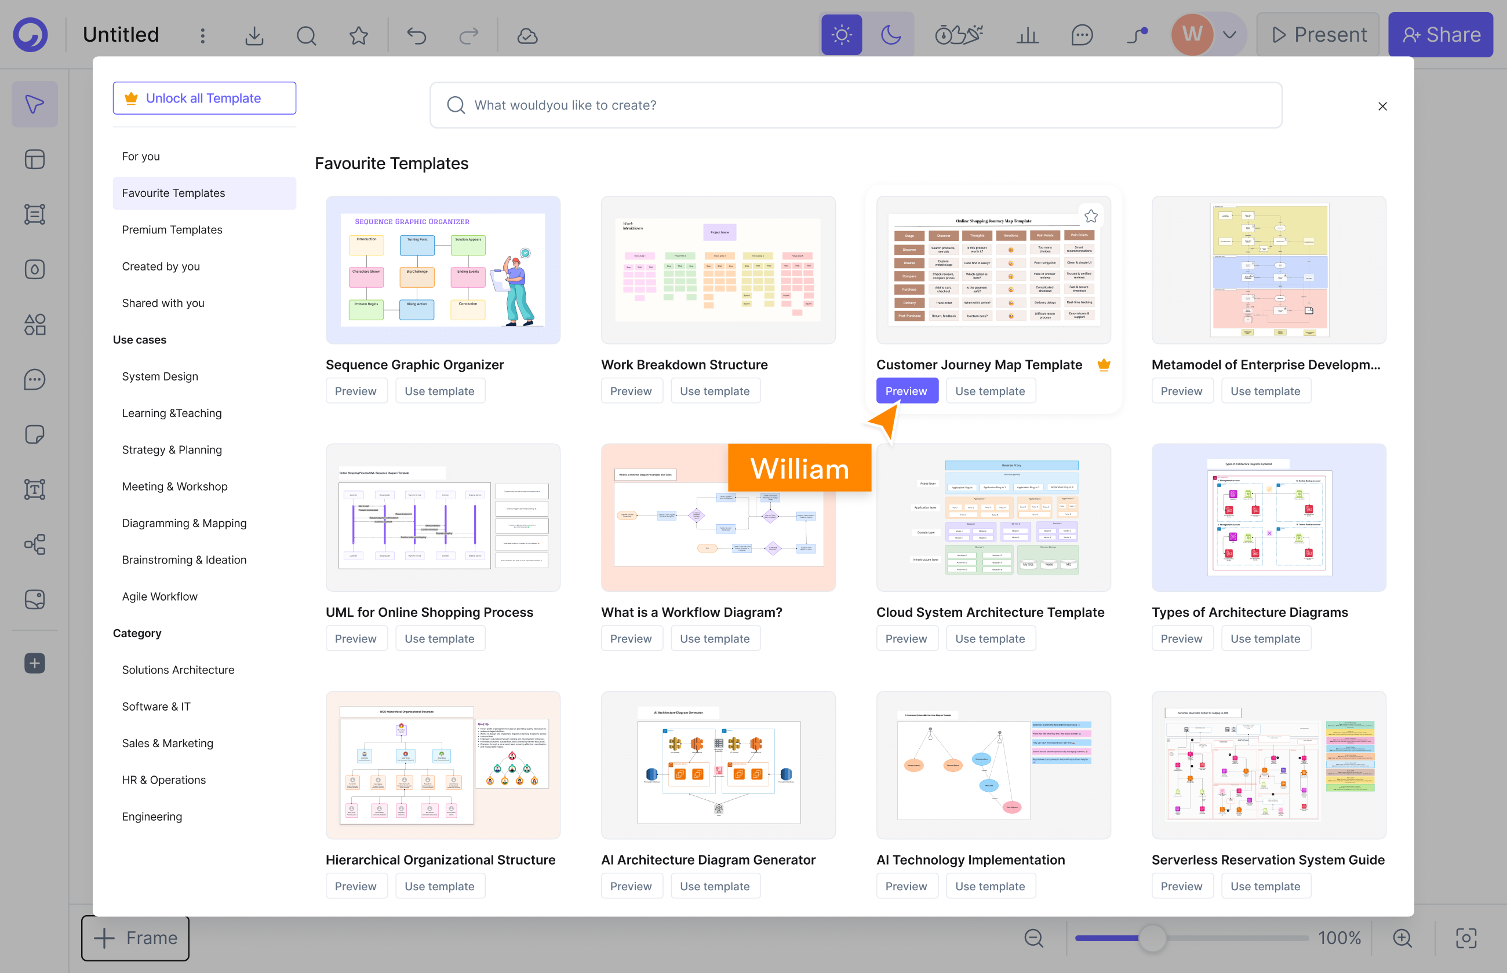Focus the template search field
Screen dimensions: 1507x973
[856, 105]
